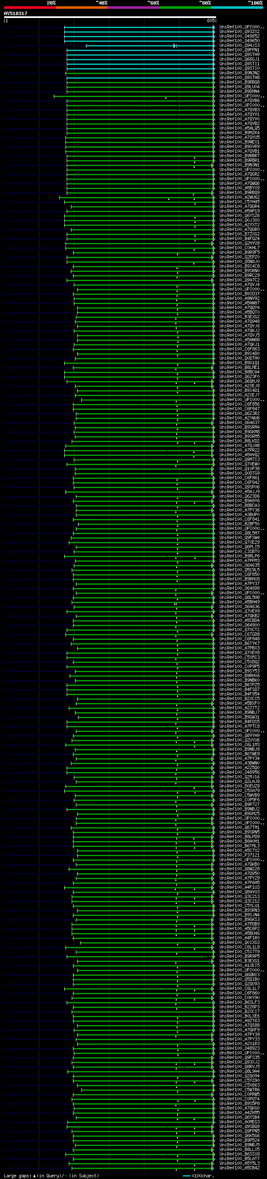Viewport: 267px width, 1179px height.
Task: Select hit label UniRef100_B9RBQ8
Action: [239, 82]
